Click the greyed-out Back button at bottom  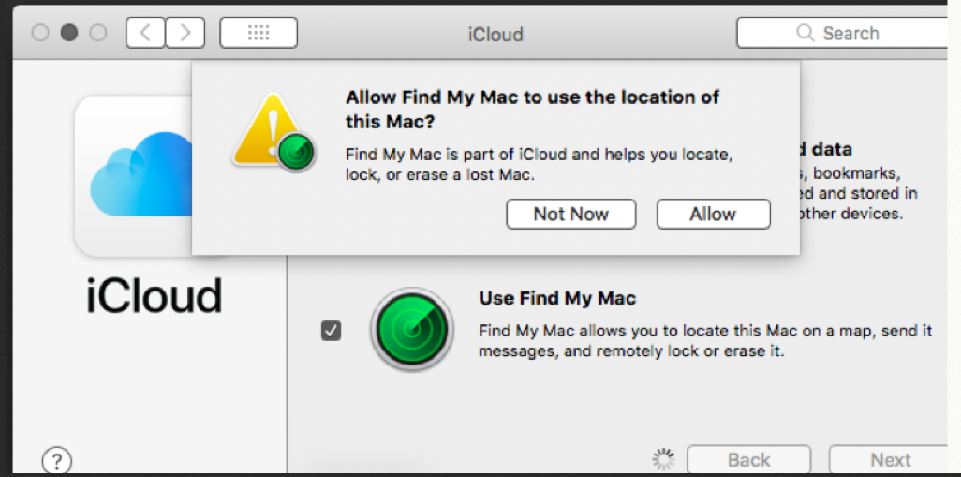748,460
